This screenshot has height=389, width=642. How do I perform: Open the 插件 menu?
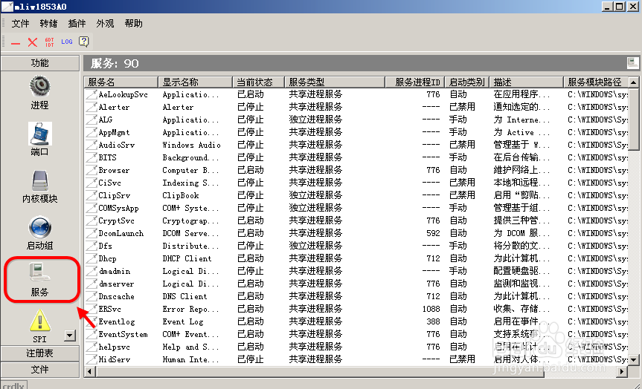point(77,24)
